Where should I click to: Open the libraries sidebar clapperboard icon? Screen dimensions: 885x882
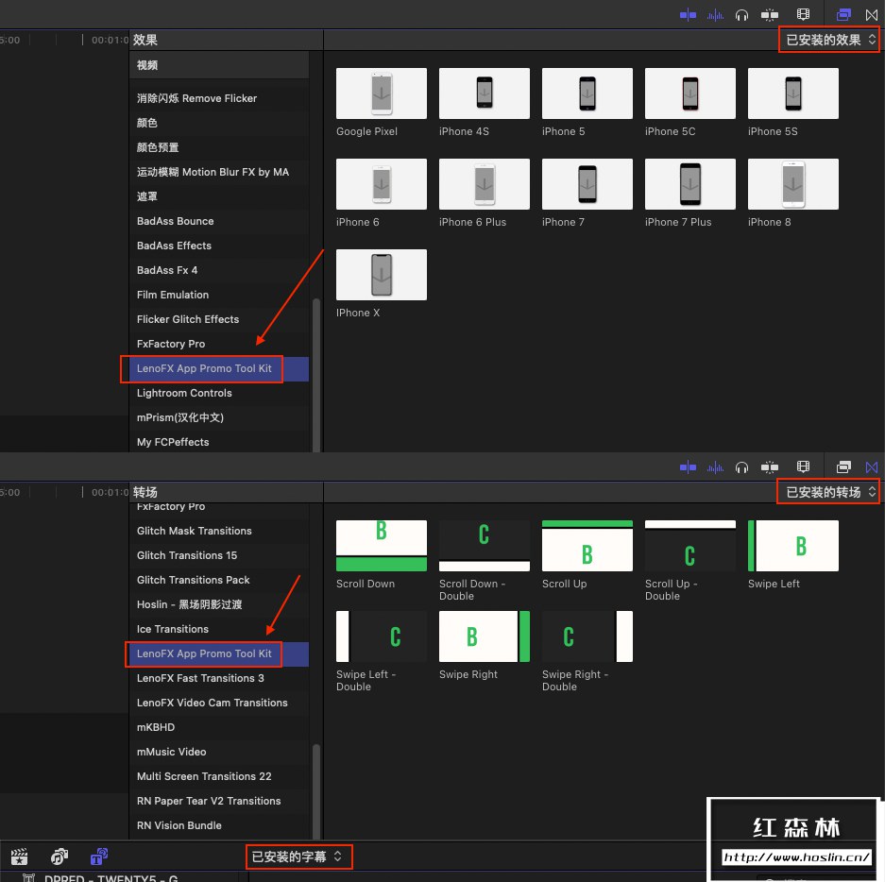(19, 857)
